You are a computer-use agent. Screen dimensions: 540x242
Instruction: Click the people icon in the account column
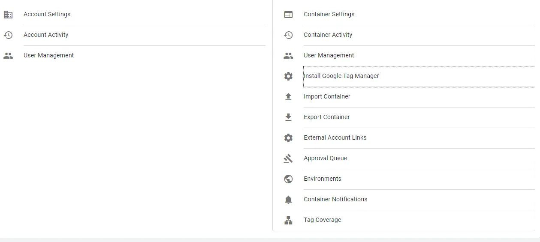[x=8, y=56]
